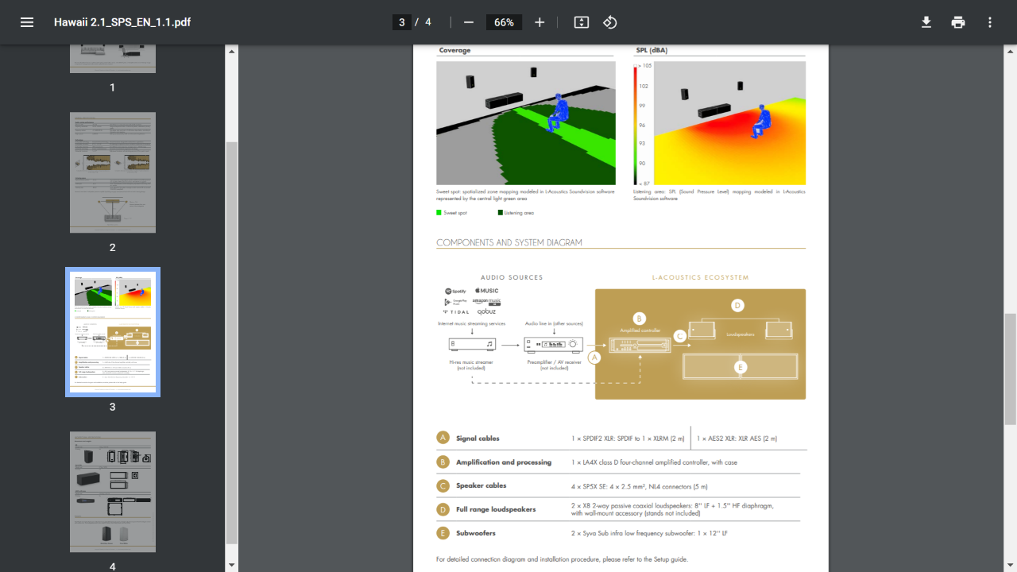Click the 66% zoom level field

click(505, 22)
